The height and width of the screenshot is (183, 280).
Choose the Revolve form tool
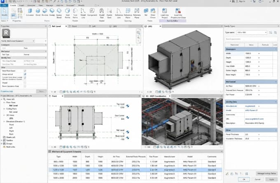coord(45,12)
